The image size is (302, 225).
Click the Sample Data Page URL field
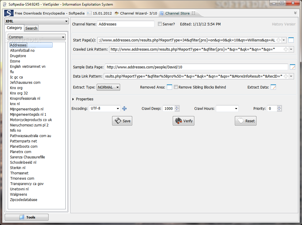pos(196,67)
